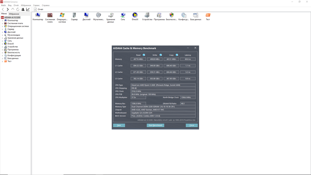Switch to the Избранное sidebar tab
This screenshot has width=311, height=175.
pyautogui.click(x=14, y=14)
